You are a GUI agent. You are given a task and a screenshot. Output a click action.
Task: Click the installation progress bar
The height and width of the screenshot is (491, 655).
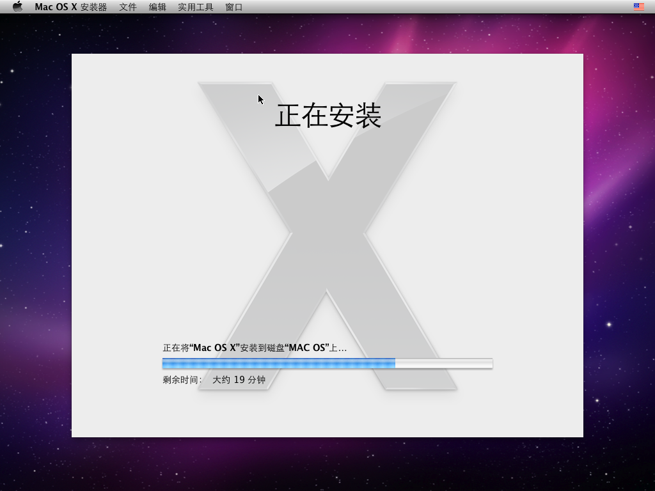327,363
